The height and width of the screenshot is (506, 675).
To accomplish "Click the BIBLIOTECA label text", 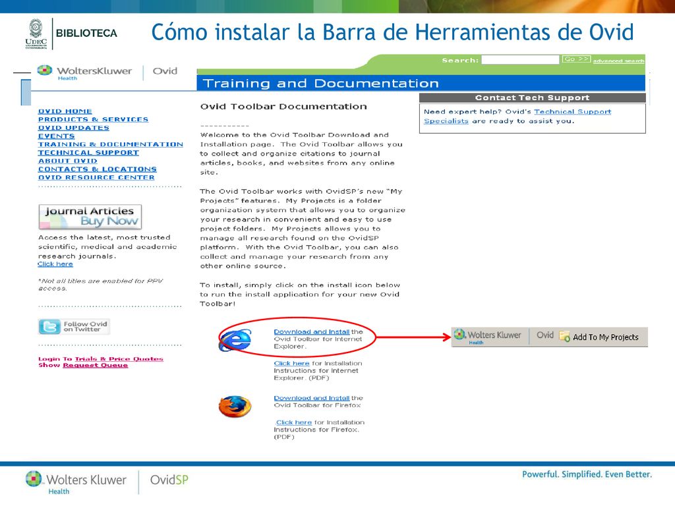I will (86, 33).
